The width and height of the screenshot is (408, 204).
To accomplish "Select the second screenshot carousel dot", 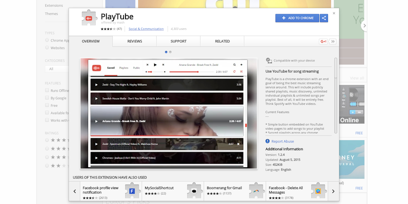I will 170,52.
